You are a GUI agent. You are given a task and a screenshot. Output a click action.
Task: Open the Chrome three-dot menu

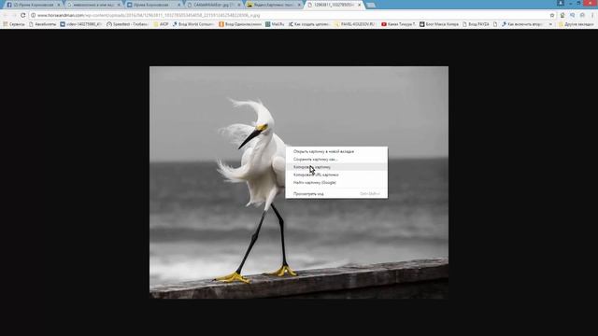coord(592,15)
